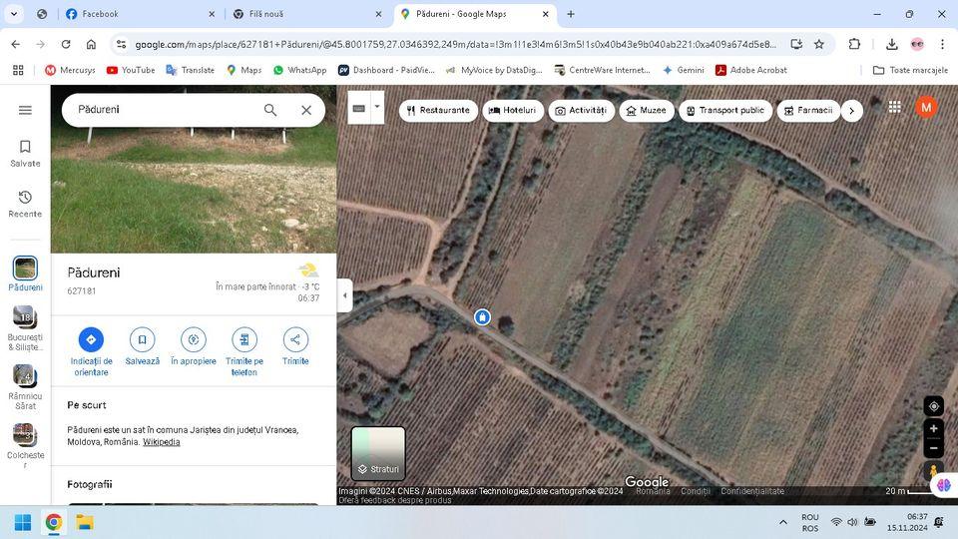Screen dimensions: 958x539
Task: Collapse the side panel with arrow
Action: (344, 295)
